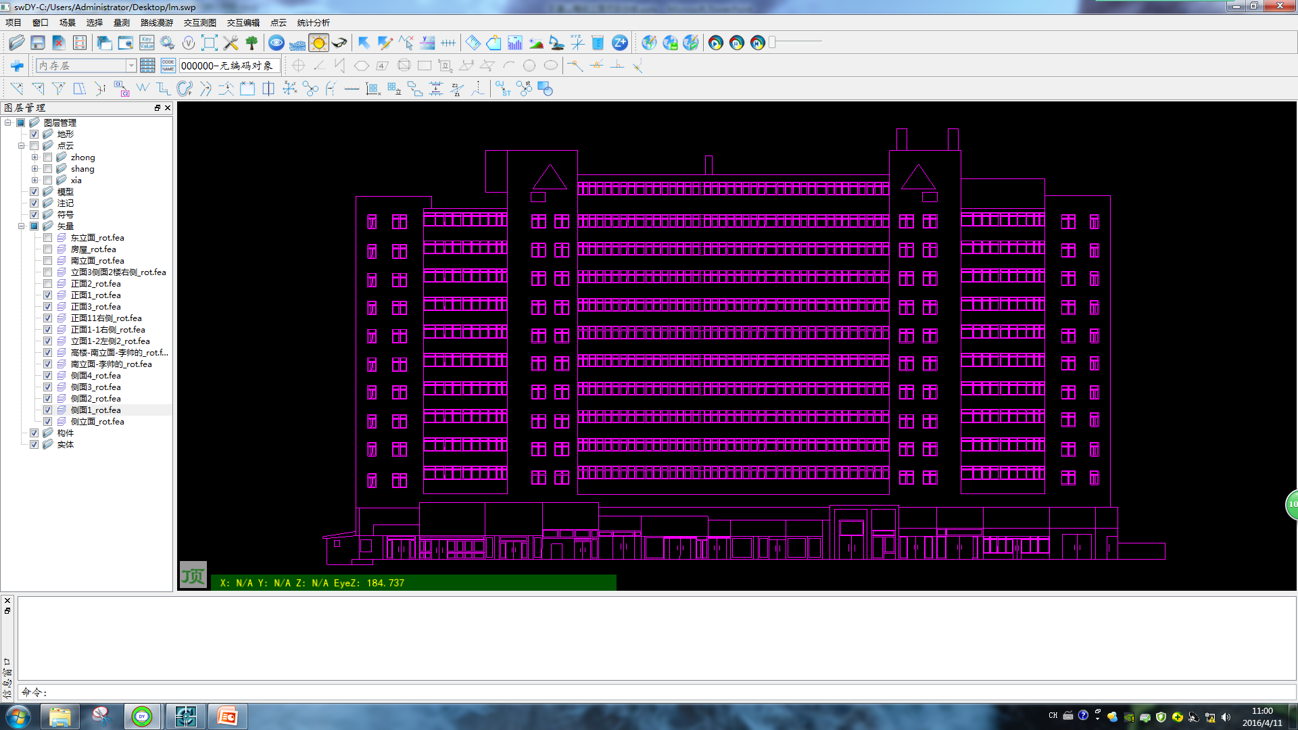Click the GJ ST toolbar icon

tap(503, 89)
